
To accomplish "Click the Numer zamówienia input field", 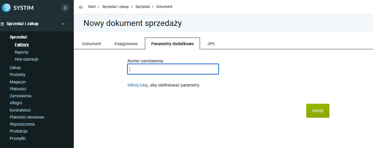I will (173, 69).
